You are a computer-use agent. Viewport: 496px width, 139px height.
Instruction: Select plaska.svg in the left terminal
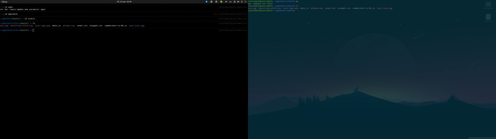69,25
